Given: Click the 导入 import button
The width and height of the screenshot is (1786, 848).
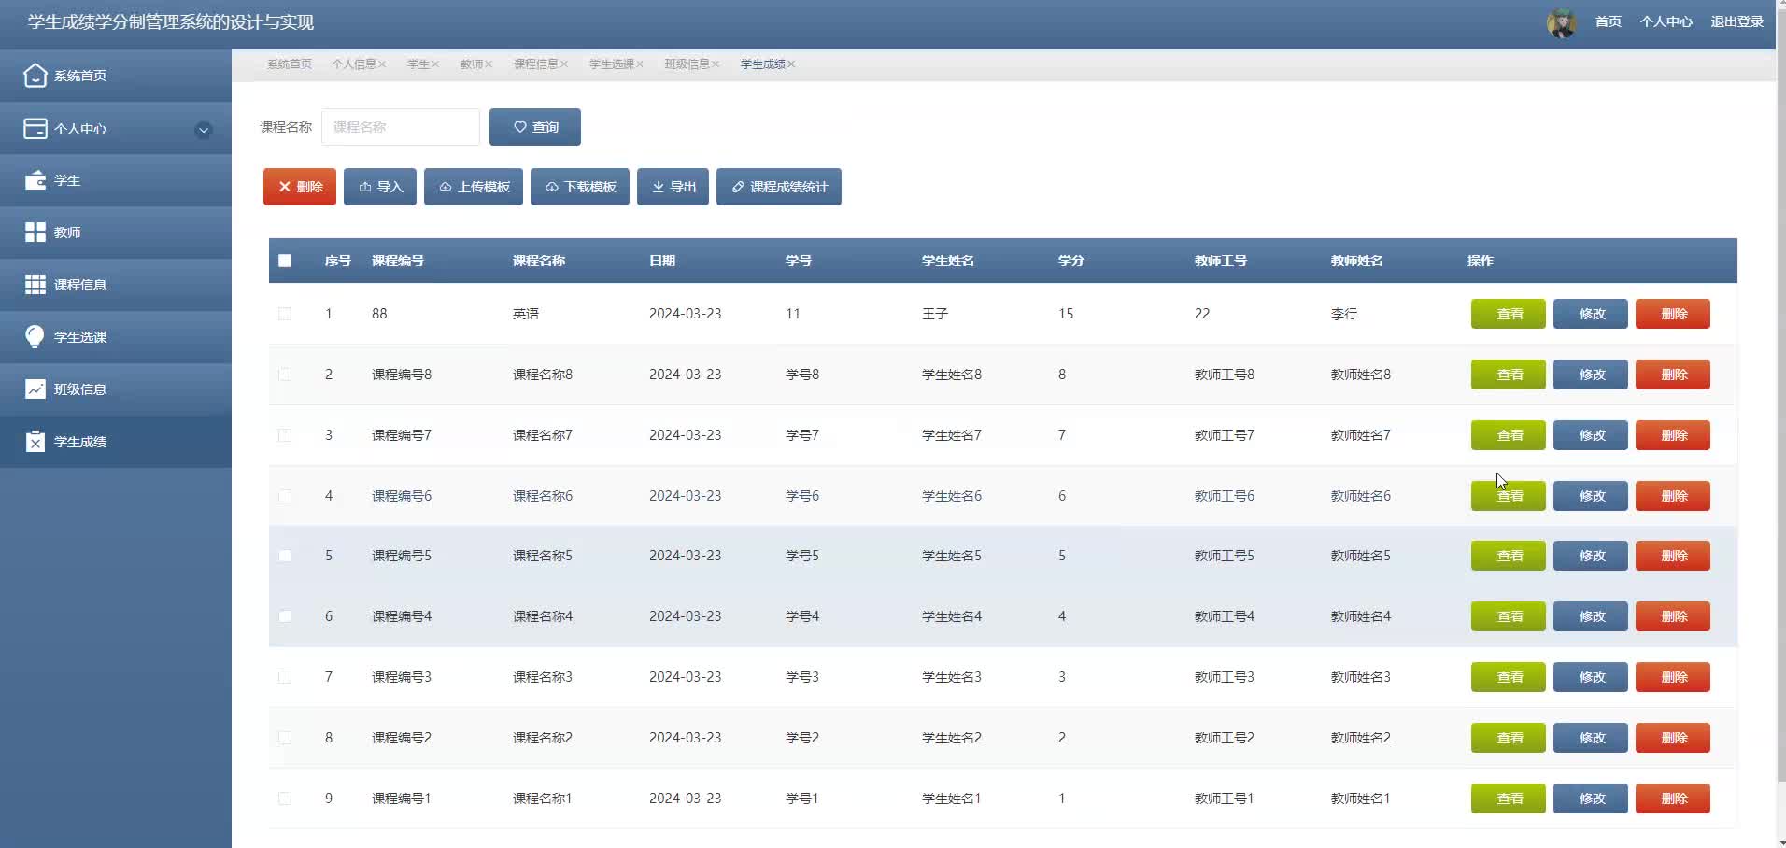Looking at the screenshot, I should point(380,187).
